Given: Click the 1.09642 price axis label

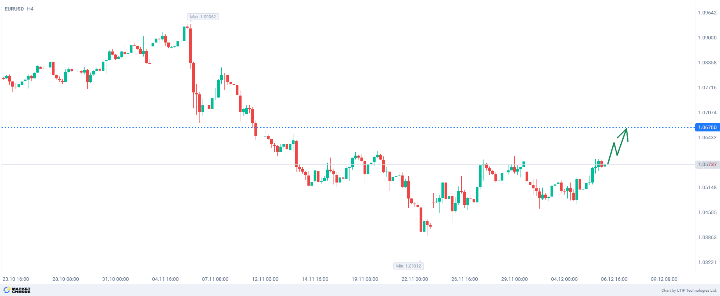Looking at the screenshot, I should (707, 13).
